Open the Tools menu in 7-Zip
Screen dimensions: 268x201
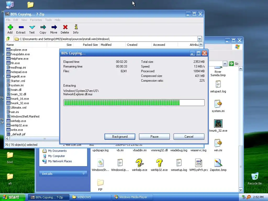coord(48,20)
